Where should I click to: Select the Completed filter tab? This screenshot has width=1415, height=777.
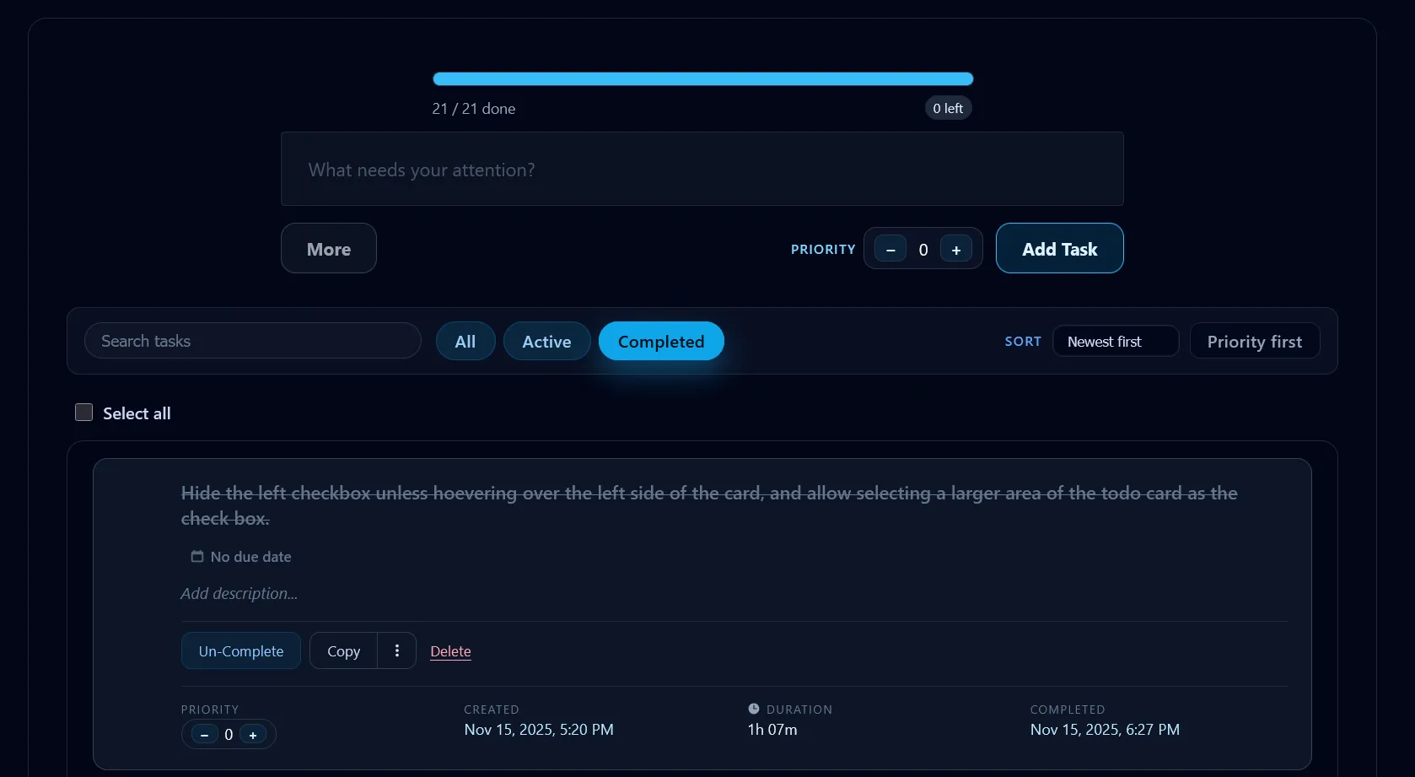pyautogui.click(x=660, y=342)
